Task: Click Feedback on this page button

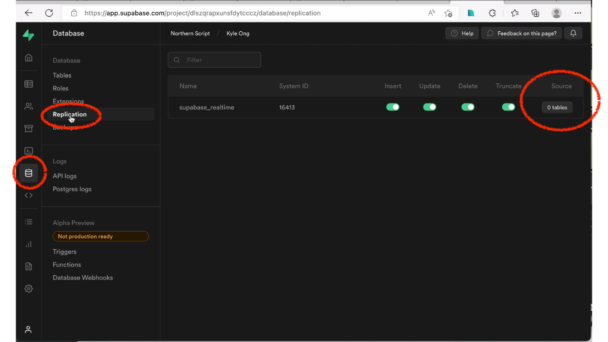Action: pyautogui.click(x=522, y=33)
